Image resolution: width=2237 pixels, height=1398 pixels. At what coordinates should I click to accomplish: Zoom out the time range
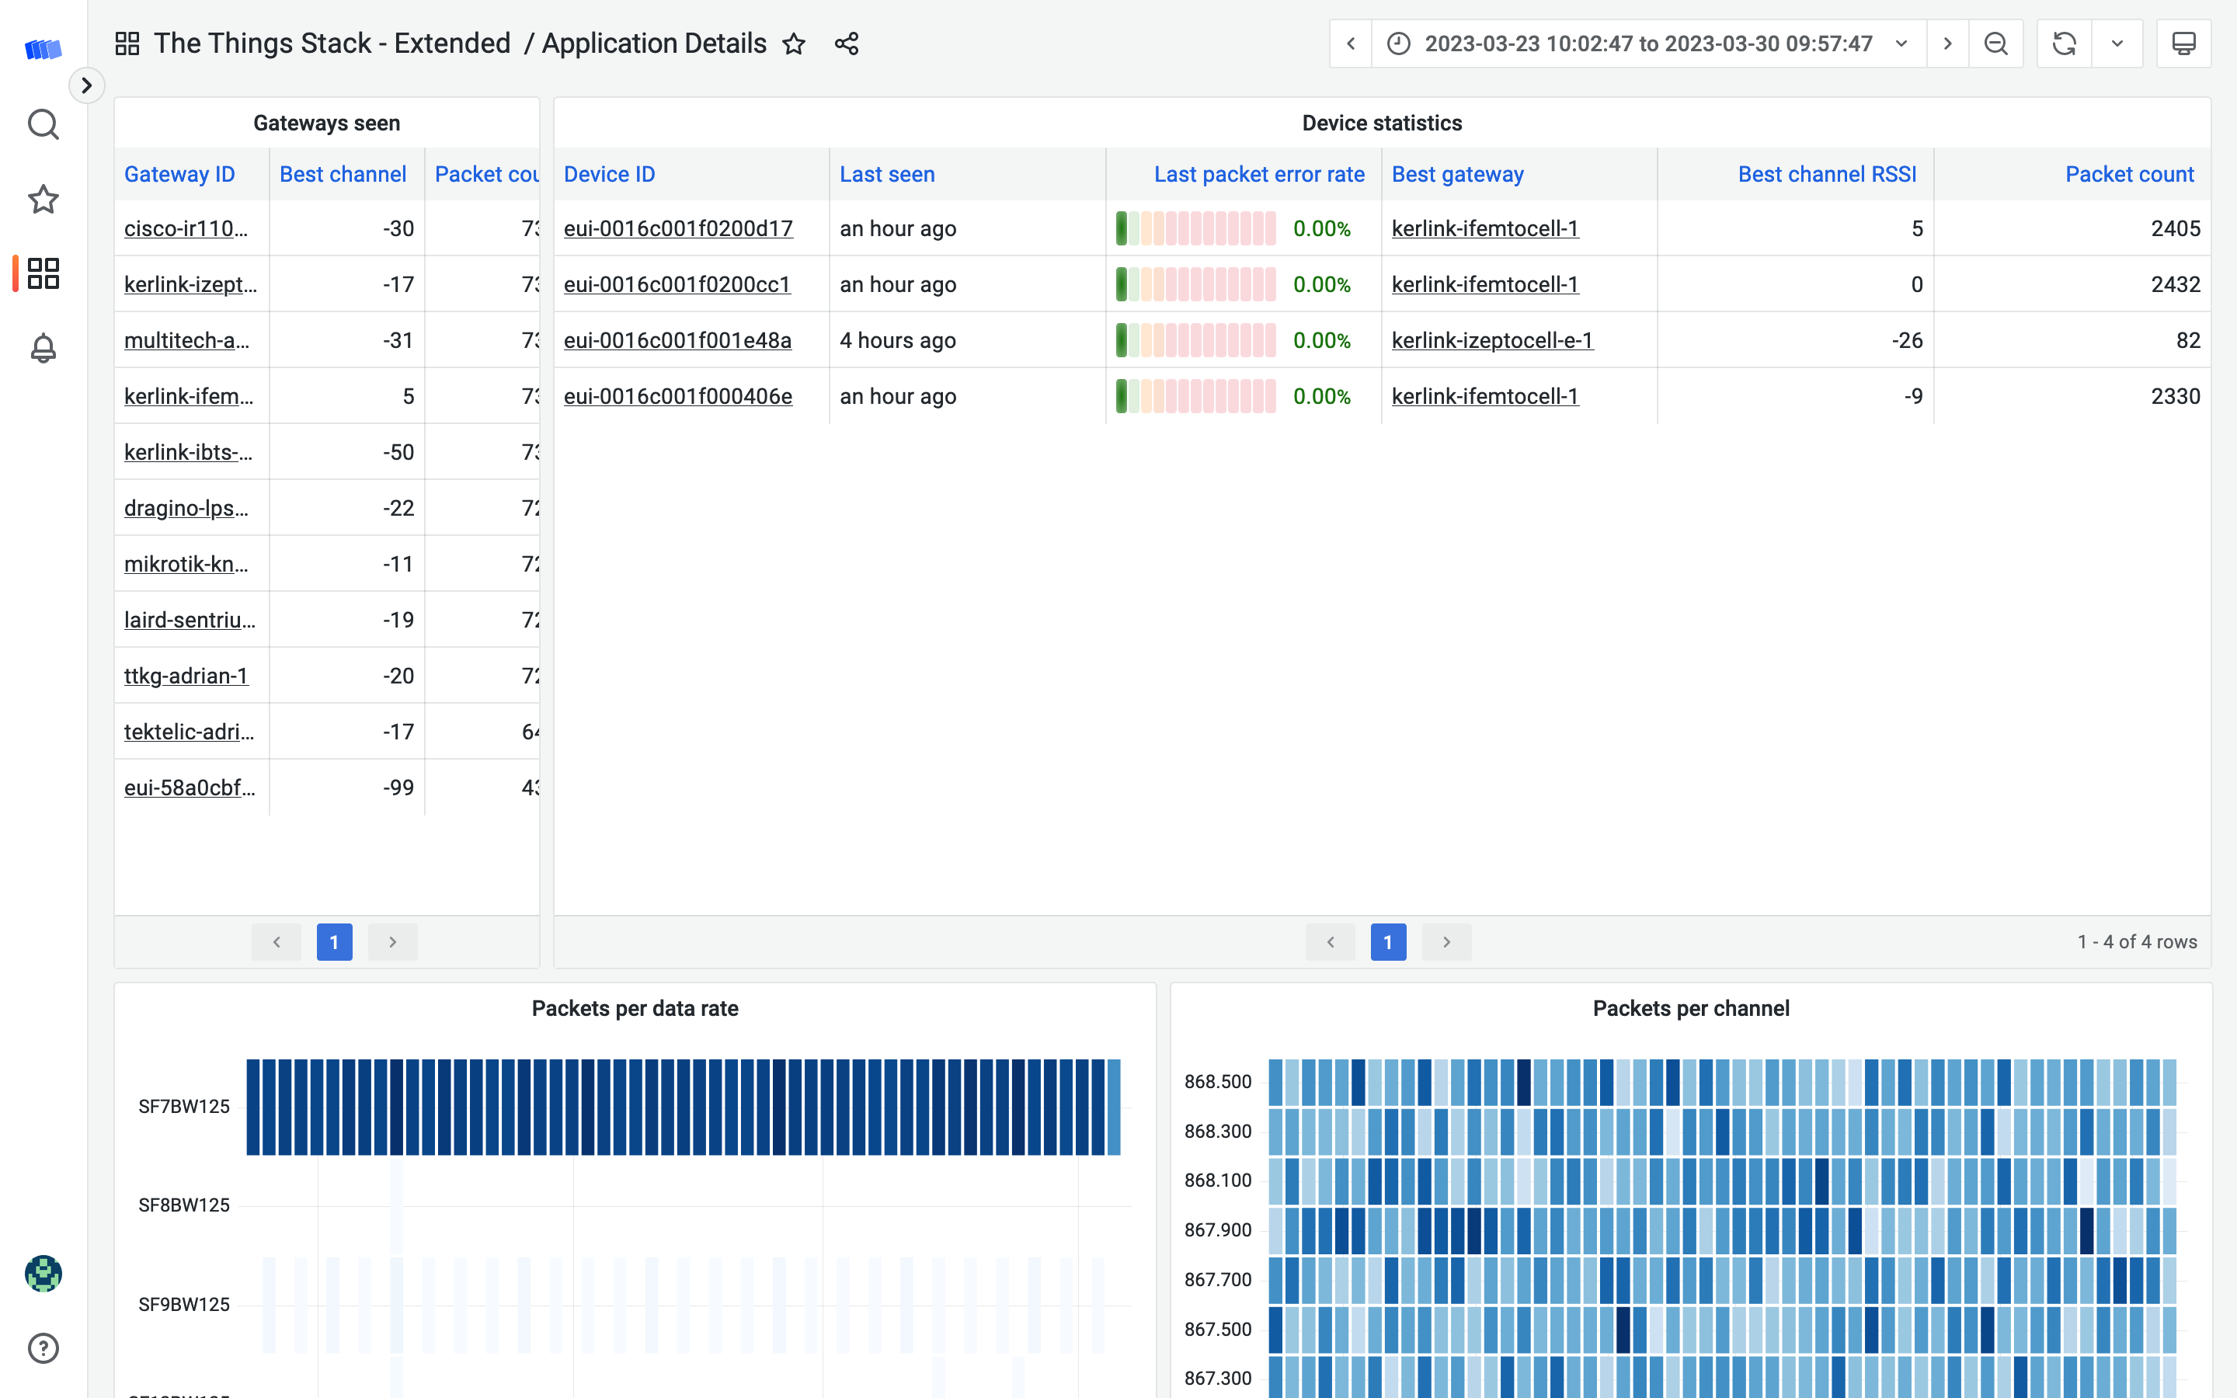1995,43
